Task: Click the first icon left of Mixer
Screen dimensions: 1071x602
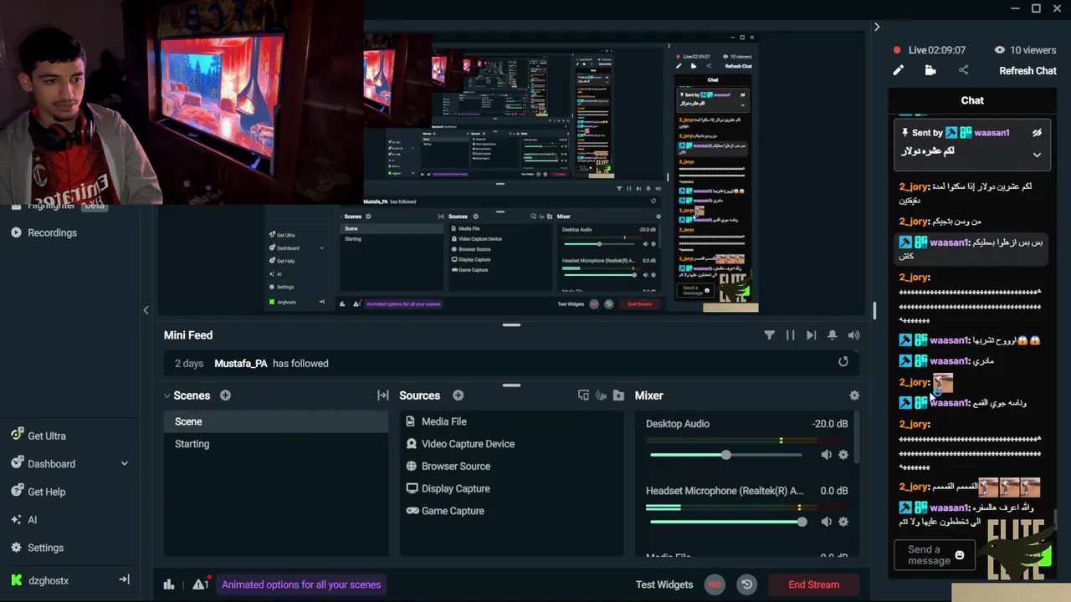Action: 583,395
